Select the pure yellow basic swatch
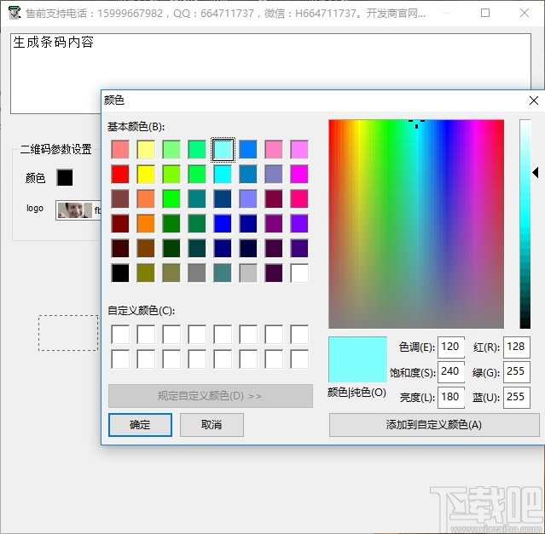This screenshot has height=534, width=545. [146, 175]
